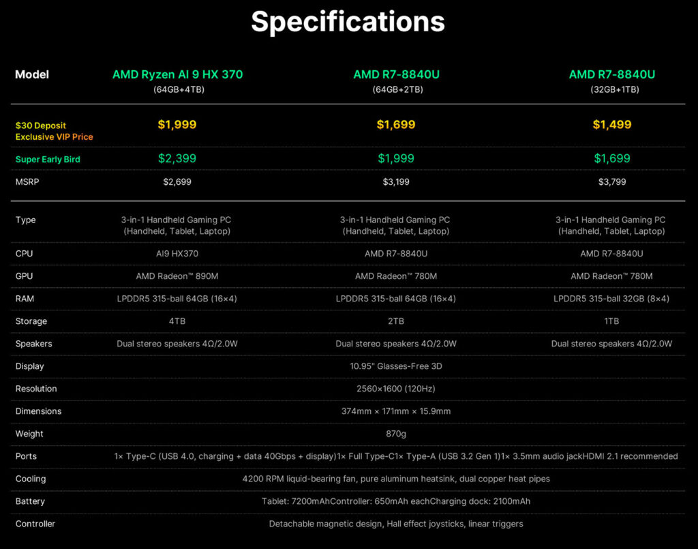
Task: Click the $1,499 VIP price
Action: pos(612,125)
